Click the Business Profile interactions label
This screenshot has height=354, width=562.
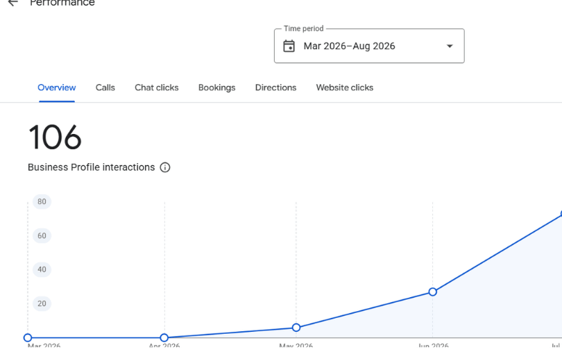point(91,167)
